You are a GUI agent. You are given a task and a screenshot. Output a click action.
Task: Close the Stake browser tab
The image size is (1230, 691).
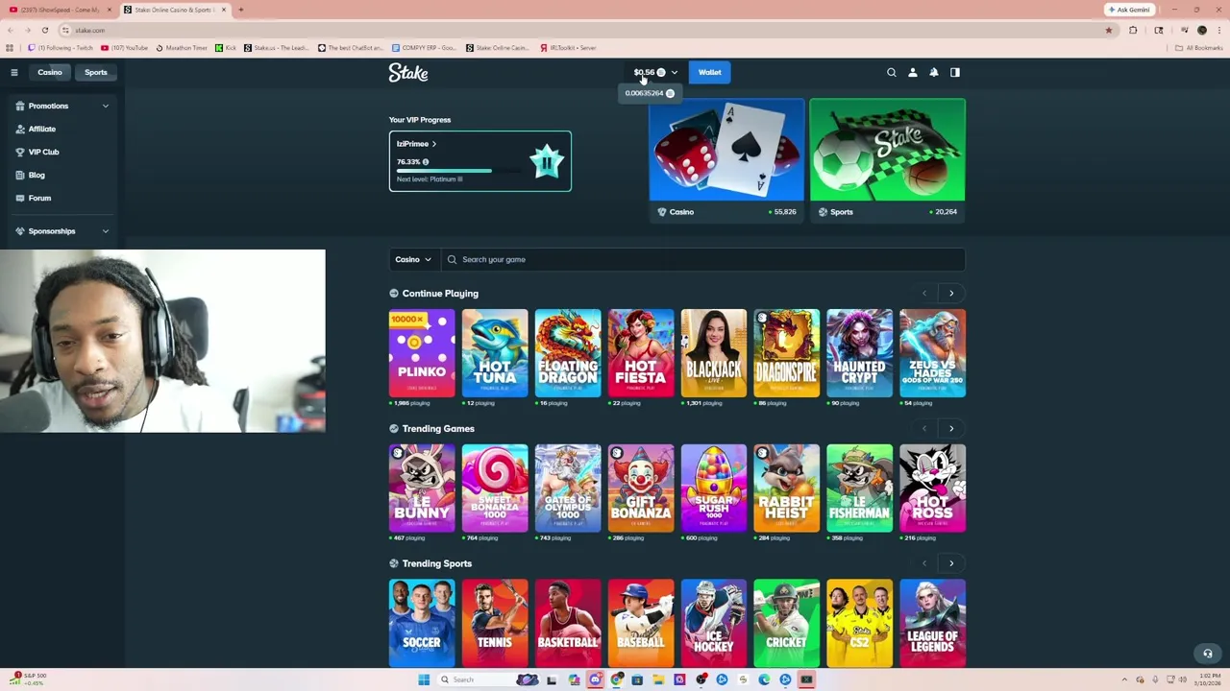coord(224,10)
